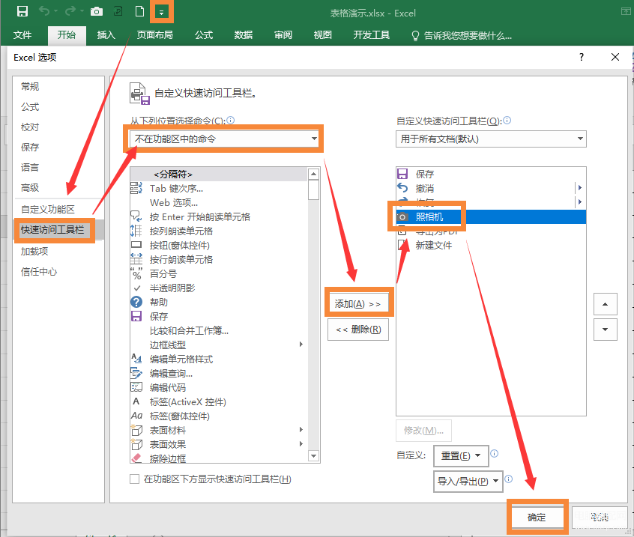The height and width of the screenshot is (537, 634).
Task: Select the 编辑查询 command icon
Action: pyautogui.click(x=136, y=374)
